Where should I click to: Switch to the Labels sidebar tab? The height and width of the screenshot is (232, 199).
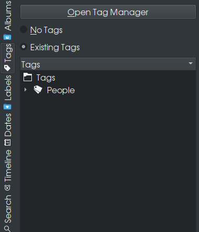[x=8, y=92]
